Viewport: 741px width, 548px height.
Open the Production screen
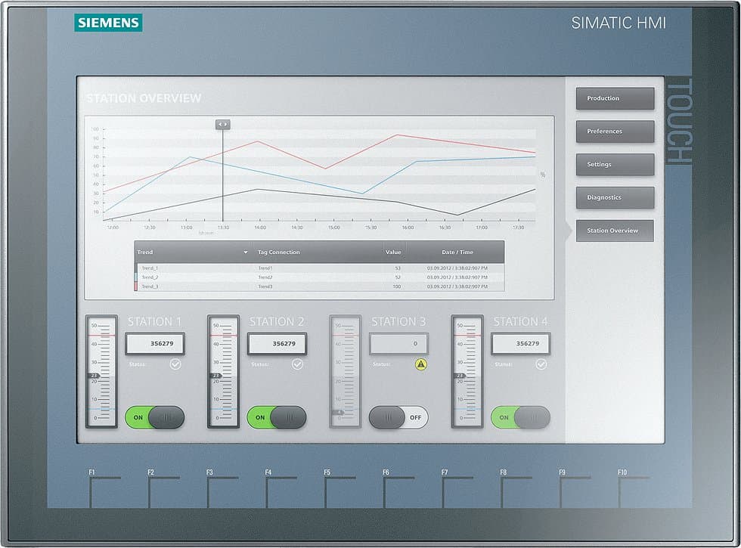tap(615, 98)
